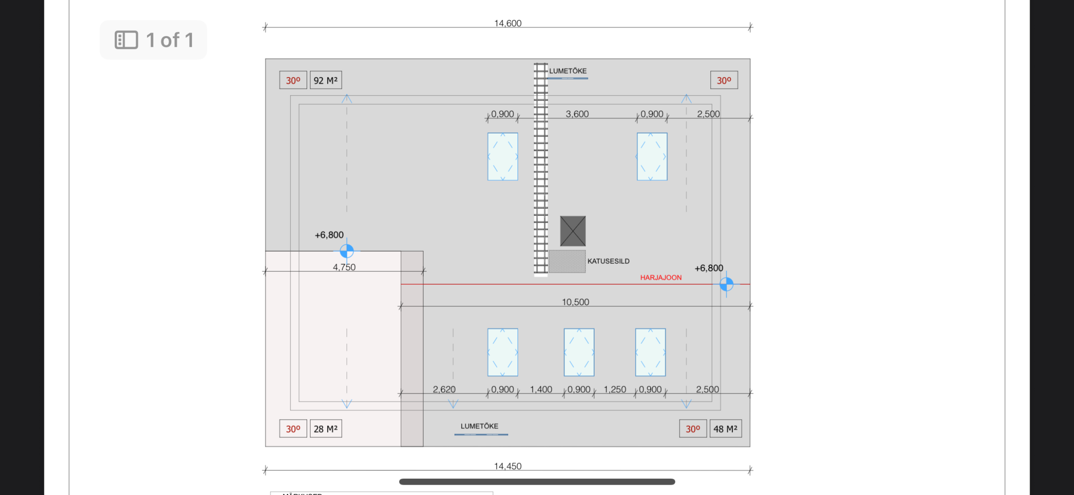The image size is (1074, 495).
Task: Click the top LUMETÕKE snow guard label
Action: click(568, 71)
